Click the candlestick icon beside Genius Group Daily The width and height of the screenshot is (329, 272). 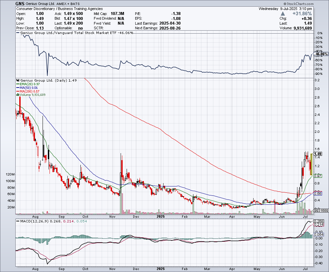18,80
